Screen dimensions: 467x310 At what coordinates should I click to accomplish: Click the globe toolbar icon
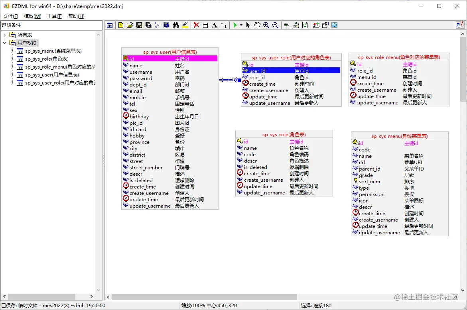point(166,25)
